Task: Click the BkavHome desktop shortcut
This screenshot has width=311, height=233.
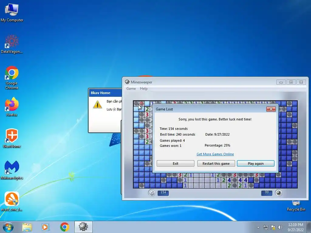Action: pyautogui.click(x=12, y=138)
